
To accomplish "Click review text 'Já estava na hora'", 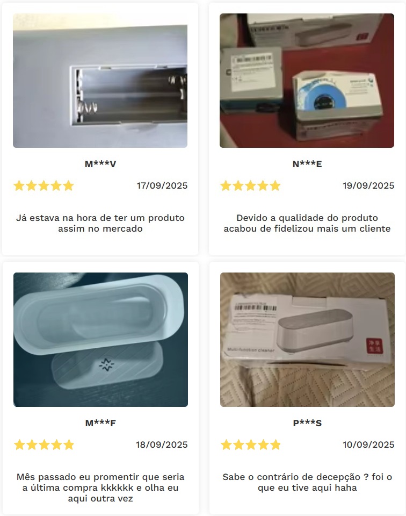I will pos(100,223).
